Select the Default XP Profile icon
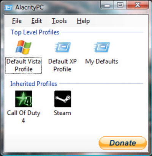This screenshot has width=152, height=156. 63,47
